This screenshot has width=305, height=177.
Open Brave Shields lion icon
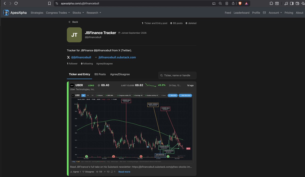click(240, 3)
